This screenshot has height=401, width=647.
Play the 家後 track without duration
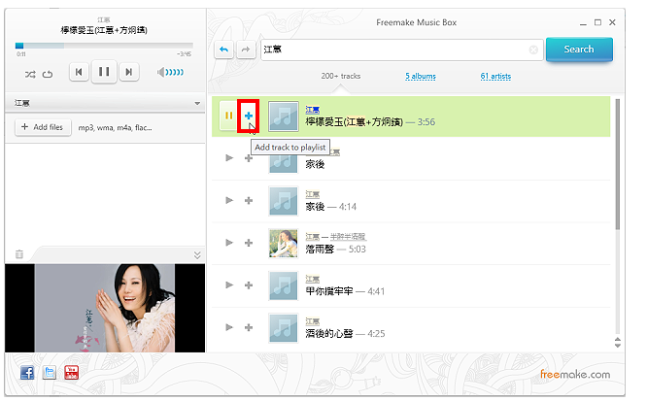point(229,158)
